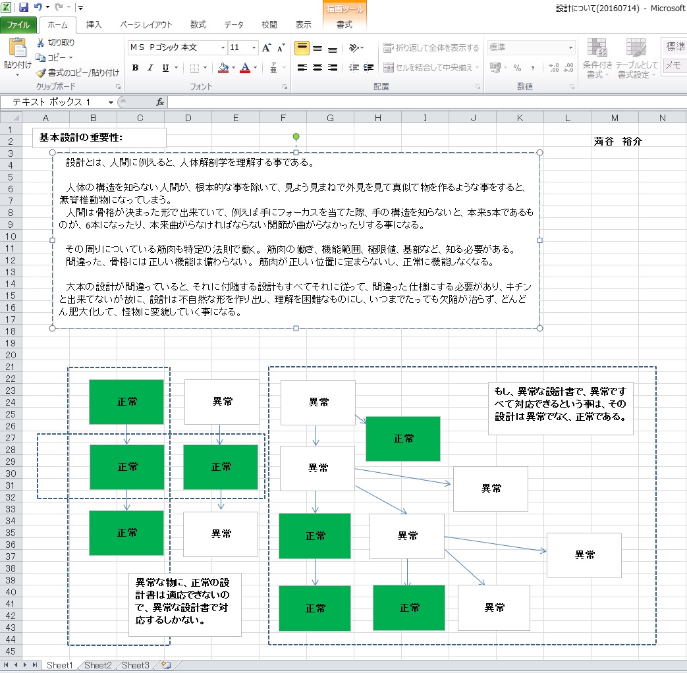Image resolution: width=687 pixels, height=673 pixels.
Task: Click the center horizontal alignment icon
Action: tap(317, 68)
